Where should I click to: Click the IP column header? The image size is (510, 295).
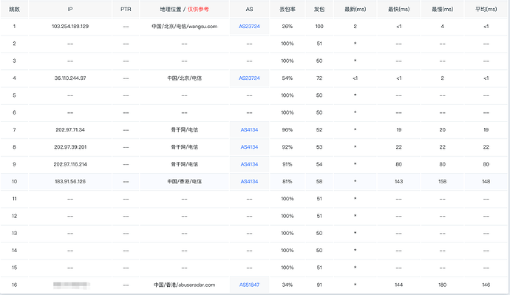[70, 9]
